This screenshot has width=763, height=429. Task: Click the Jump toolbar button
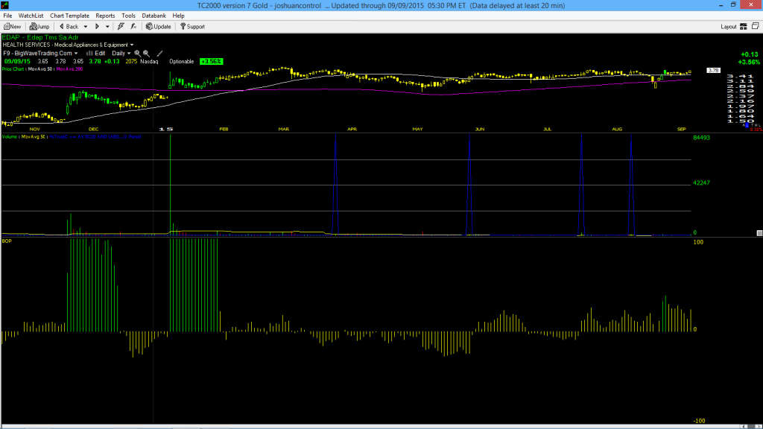[39, 27]
